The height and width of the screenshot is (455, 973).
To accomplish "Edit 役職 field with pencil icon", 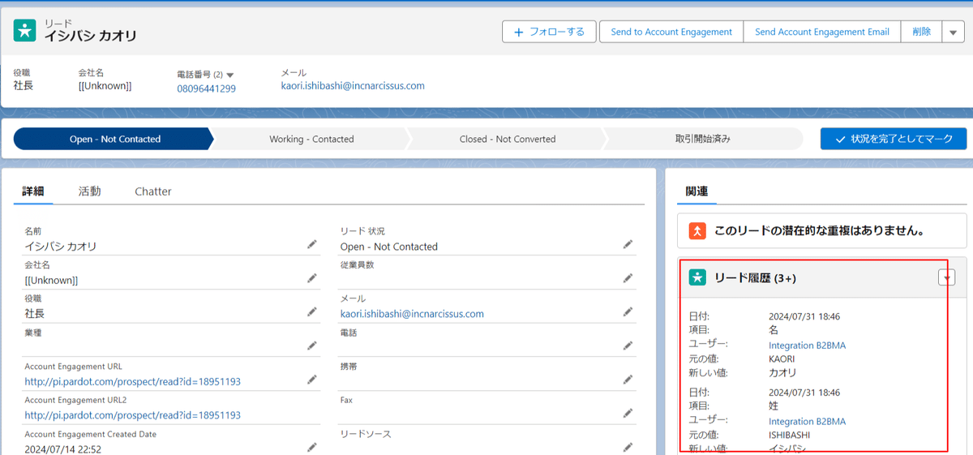I will [312, 311].
